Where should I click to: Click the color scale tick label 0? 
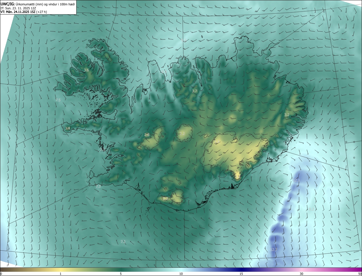point(1,274)
